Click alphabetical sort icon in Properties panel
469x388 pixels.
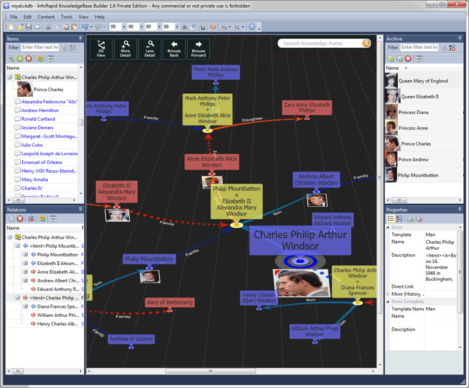point(399,219)
